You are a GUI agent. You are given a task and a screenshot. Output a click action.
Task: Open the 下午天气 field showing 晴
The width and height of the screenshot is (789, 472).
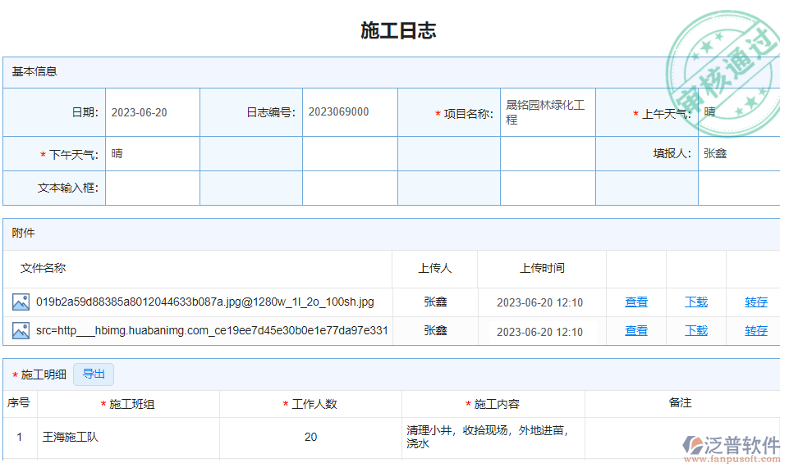click(x=152, y=154)
